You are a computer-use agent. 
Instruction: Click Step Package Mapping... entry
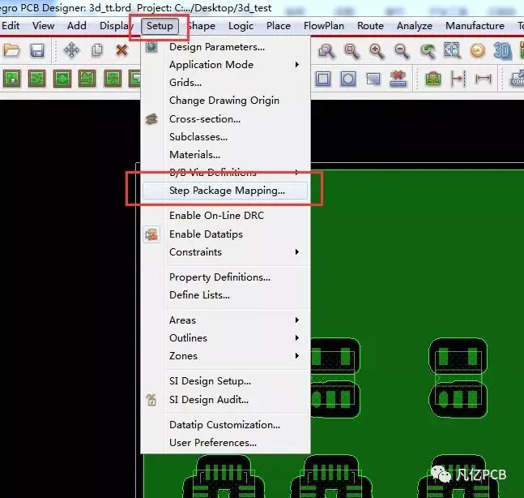tap(227, 191)
